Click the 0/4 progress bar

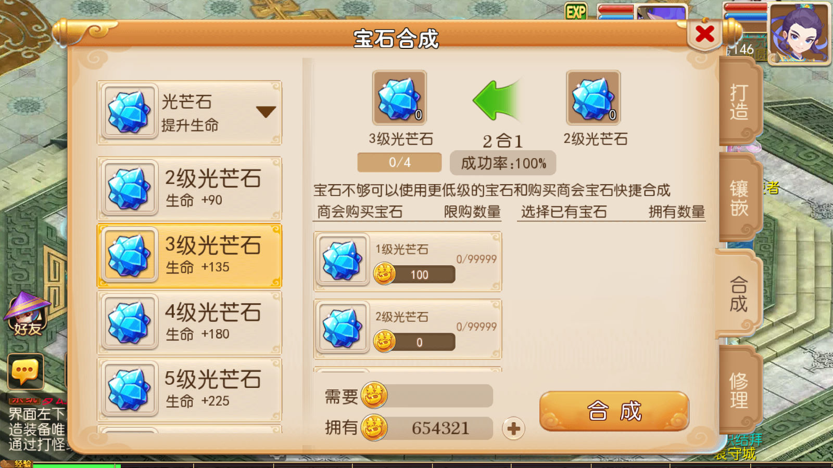tap(399, 162)
